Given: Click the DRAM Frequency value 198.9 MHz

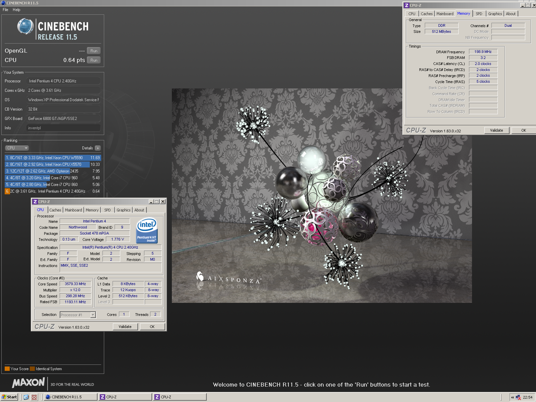Looking at the screenshot, I should [483, 52].
